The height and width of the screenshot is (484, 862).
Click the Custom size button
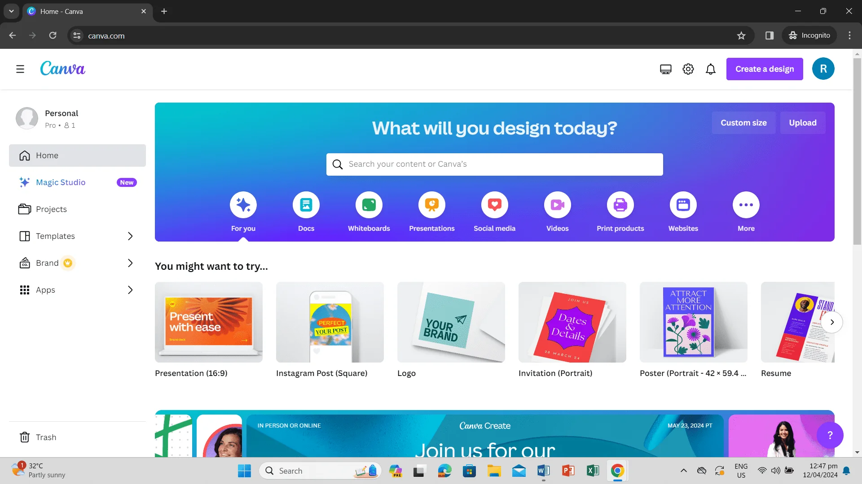[743, 123]
